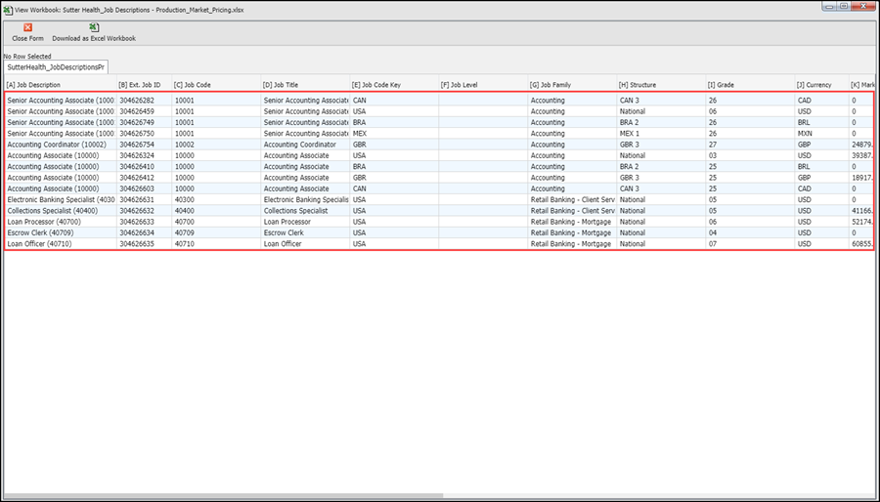Click Job Code cell 40709
This screenshot has height=502, width=880.
coord(216,232)
